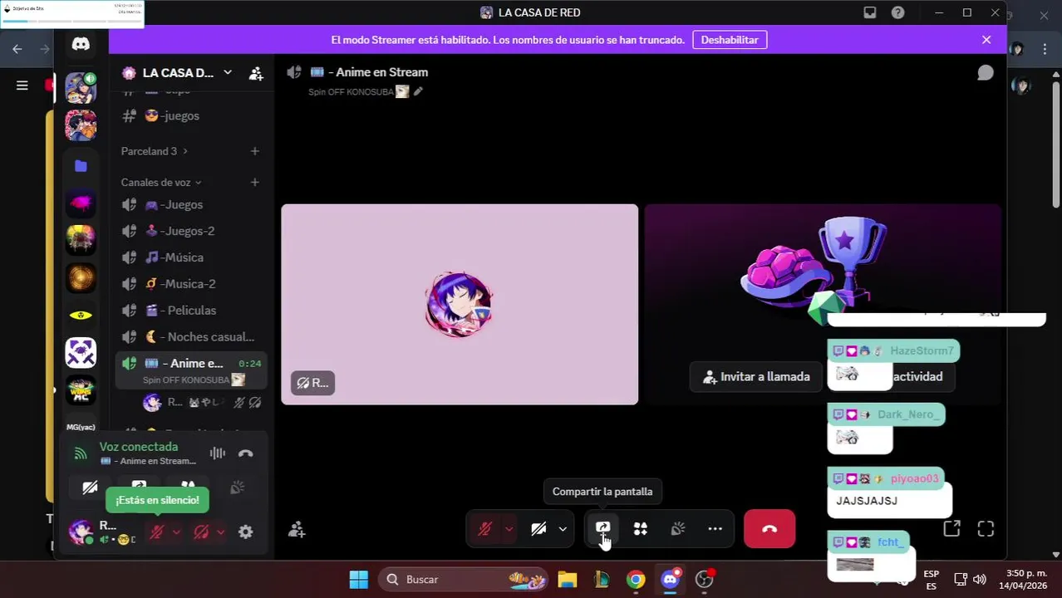
Task: Click share screen button in call controls
Action: click(602, 528)
